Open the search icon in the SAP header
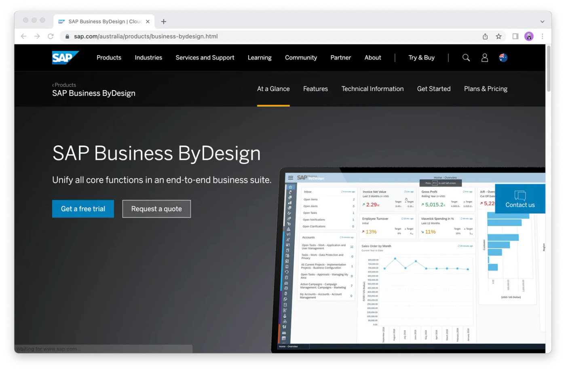The image size is (566, 371). pyautogui.click(x=466, y=57)
